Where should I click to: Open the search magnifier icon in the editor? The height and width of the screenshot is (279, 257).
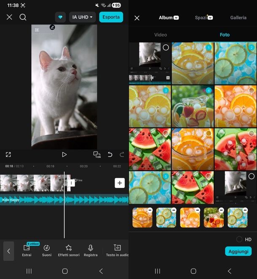point(23,17)
